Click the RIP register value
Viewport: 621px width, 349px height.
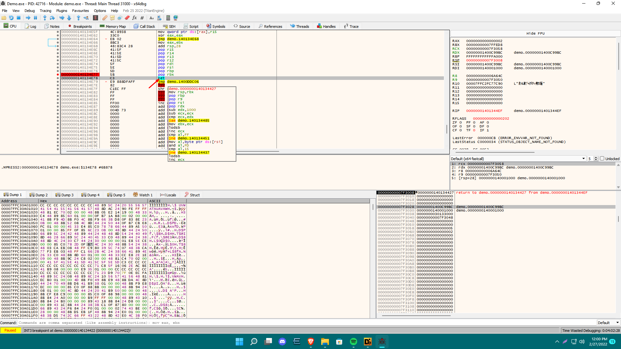click(x=484, y=111)
